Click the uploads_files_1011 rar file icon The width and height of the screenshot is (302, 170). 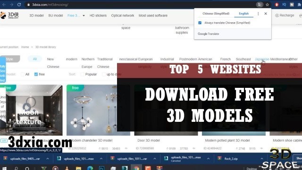pos(113,159)
